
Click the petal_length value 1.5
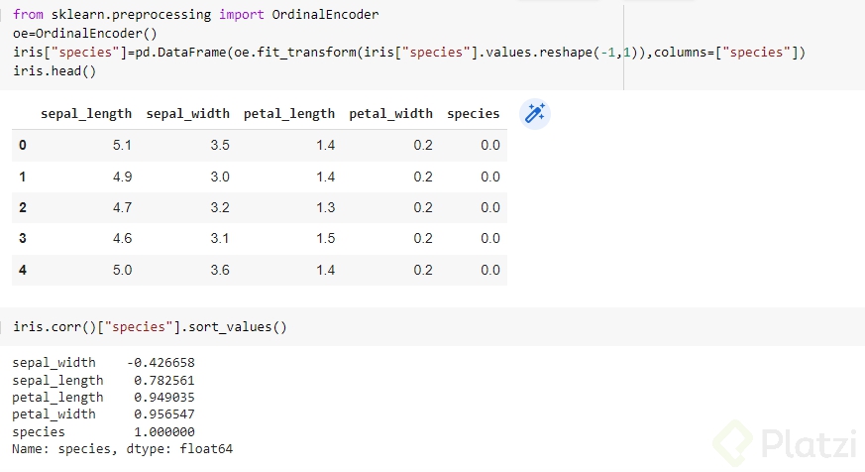coord(325,239)
